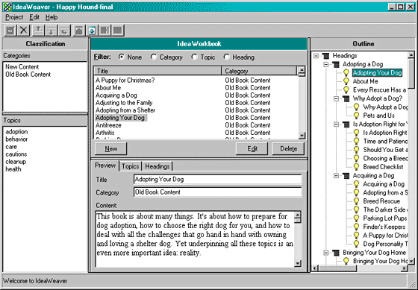
Task: Select the Topic filter radio button
Action: pyautogui.click(x=195, y=57)
